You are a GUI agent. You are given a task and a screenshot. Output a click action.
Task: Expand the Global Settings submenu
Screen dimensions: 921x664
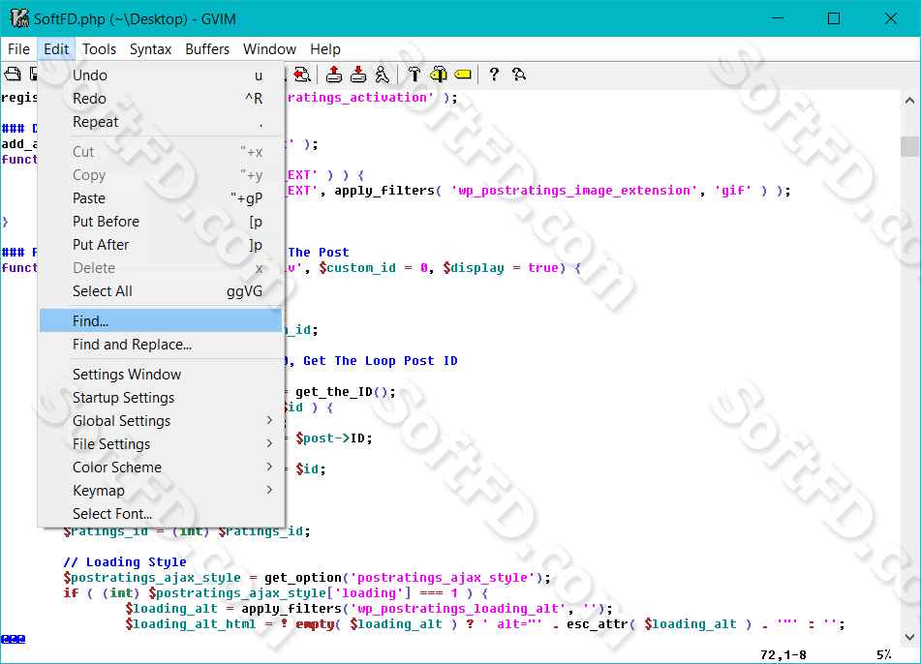tap(161, 421)
